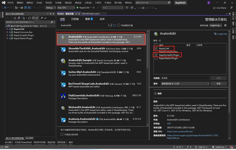Expand the Rapid.ScriptPy.Plugin project node
This screenshot has width=236, height=150.
[7, 35]
